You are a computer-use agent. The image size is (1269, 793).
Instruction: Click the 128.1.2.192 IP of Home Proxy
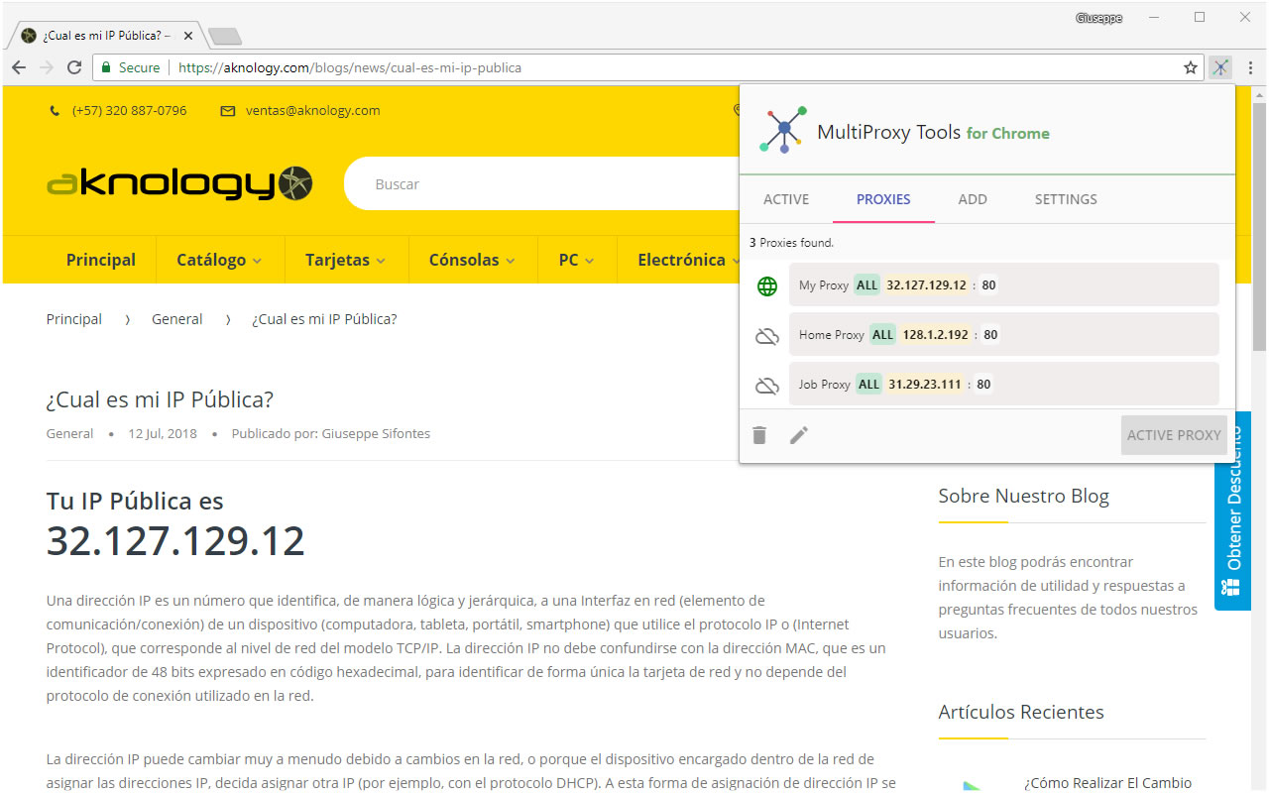pos(935,335)
